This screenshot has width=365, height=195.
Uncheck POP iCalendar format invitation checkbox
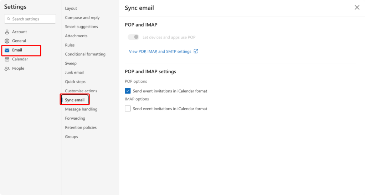pyautogui.click(x=128, y=91)
